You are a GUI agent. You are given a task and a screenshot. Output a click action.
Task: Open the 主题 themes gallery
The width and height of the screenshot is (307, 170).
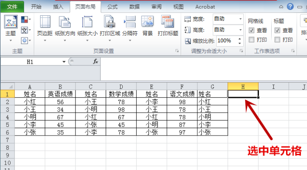coord(10,28)
